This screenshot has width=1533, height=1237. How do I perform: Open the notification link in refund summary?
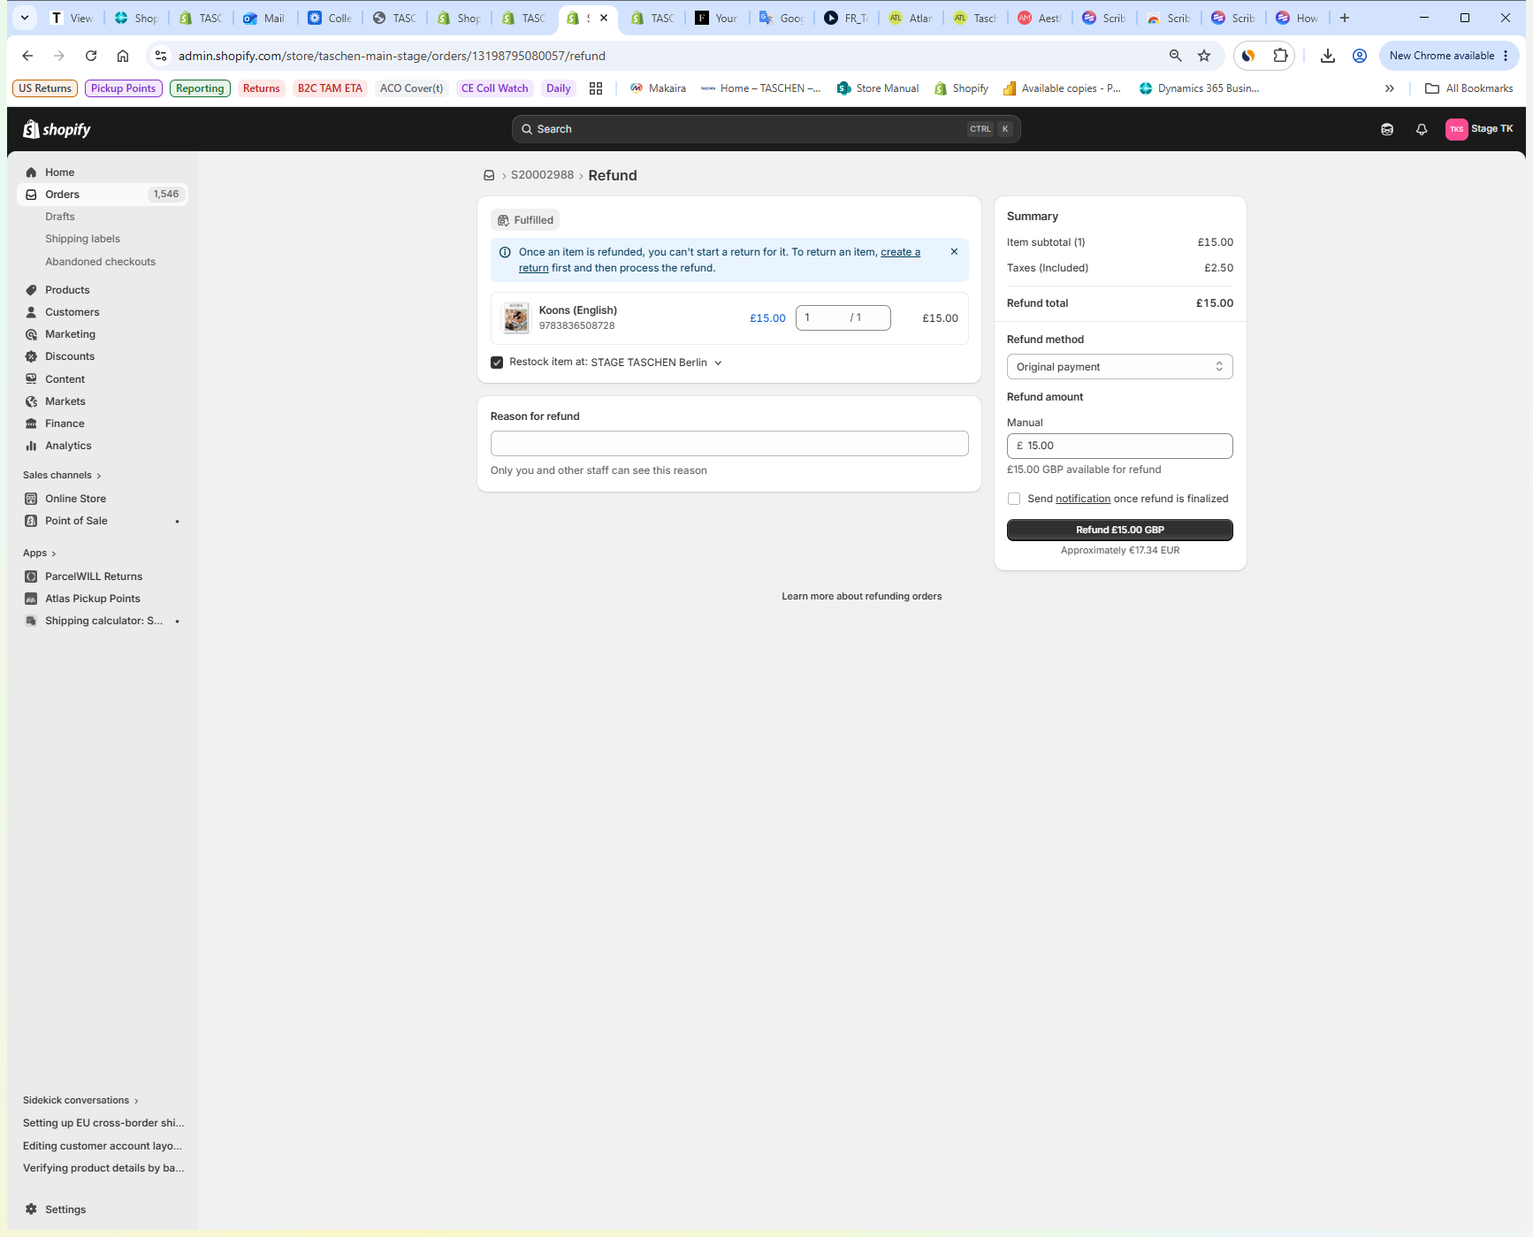click(1082, 499)
